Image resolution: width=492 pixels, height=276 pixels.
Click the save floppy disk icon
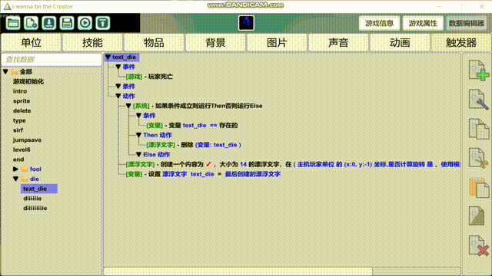[x=67, y=23]
